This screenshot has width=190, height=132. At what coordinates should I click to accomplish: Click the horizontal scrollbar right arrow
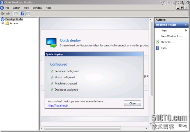146,128
